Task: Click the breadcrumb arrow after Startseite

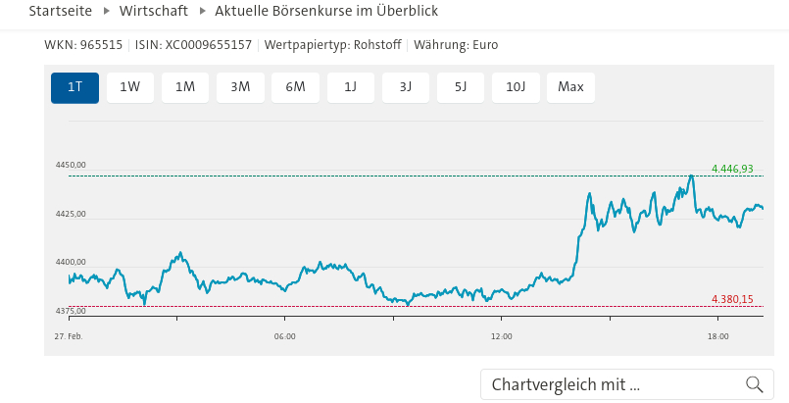Action: [x=108, y=12]
